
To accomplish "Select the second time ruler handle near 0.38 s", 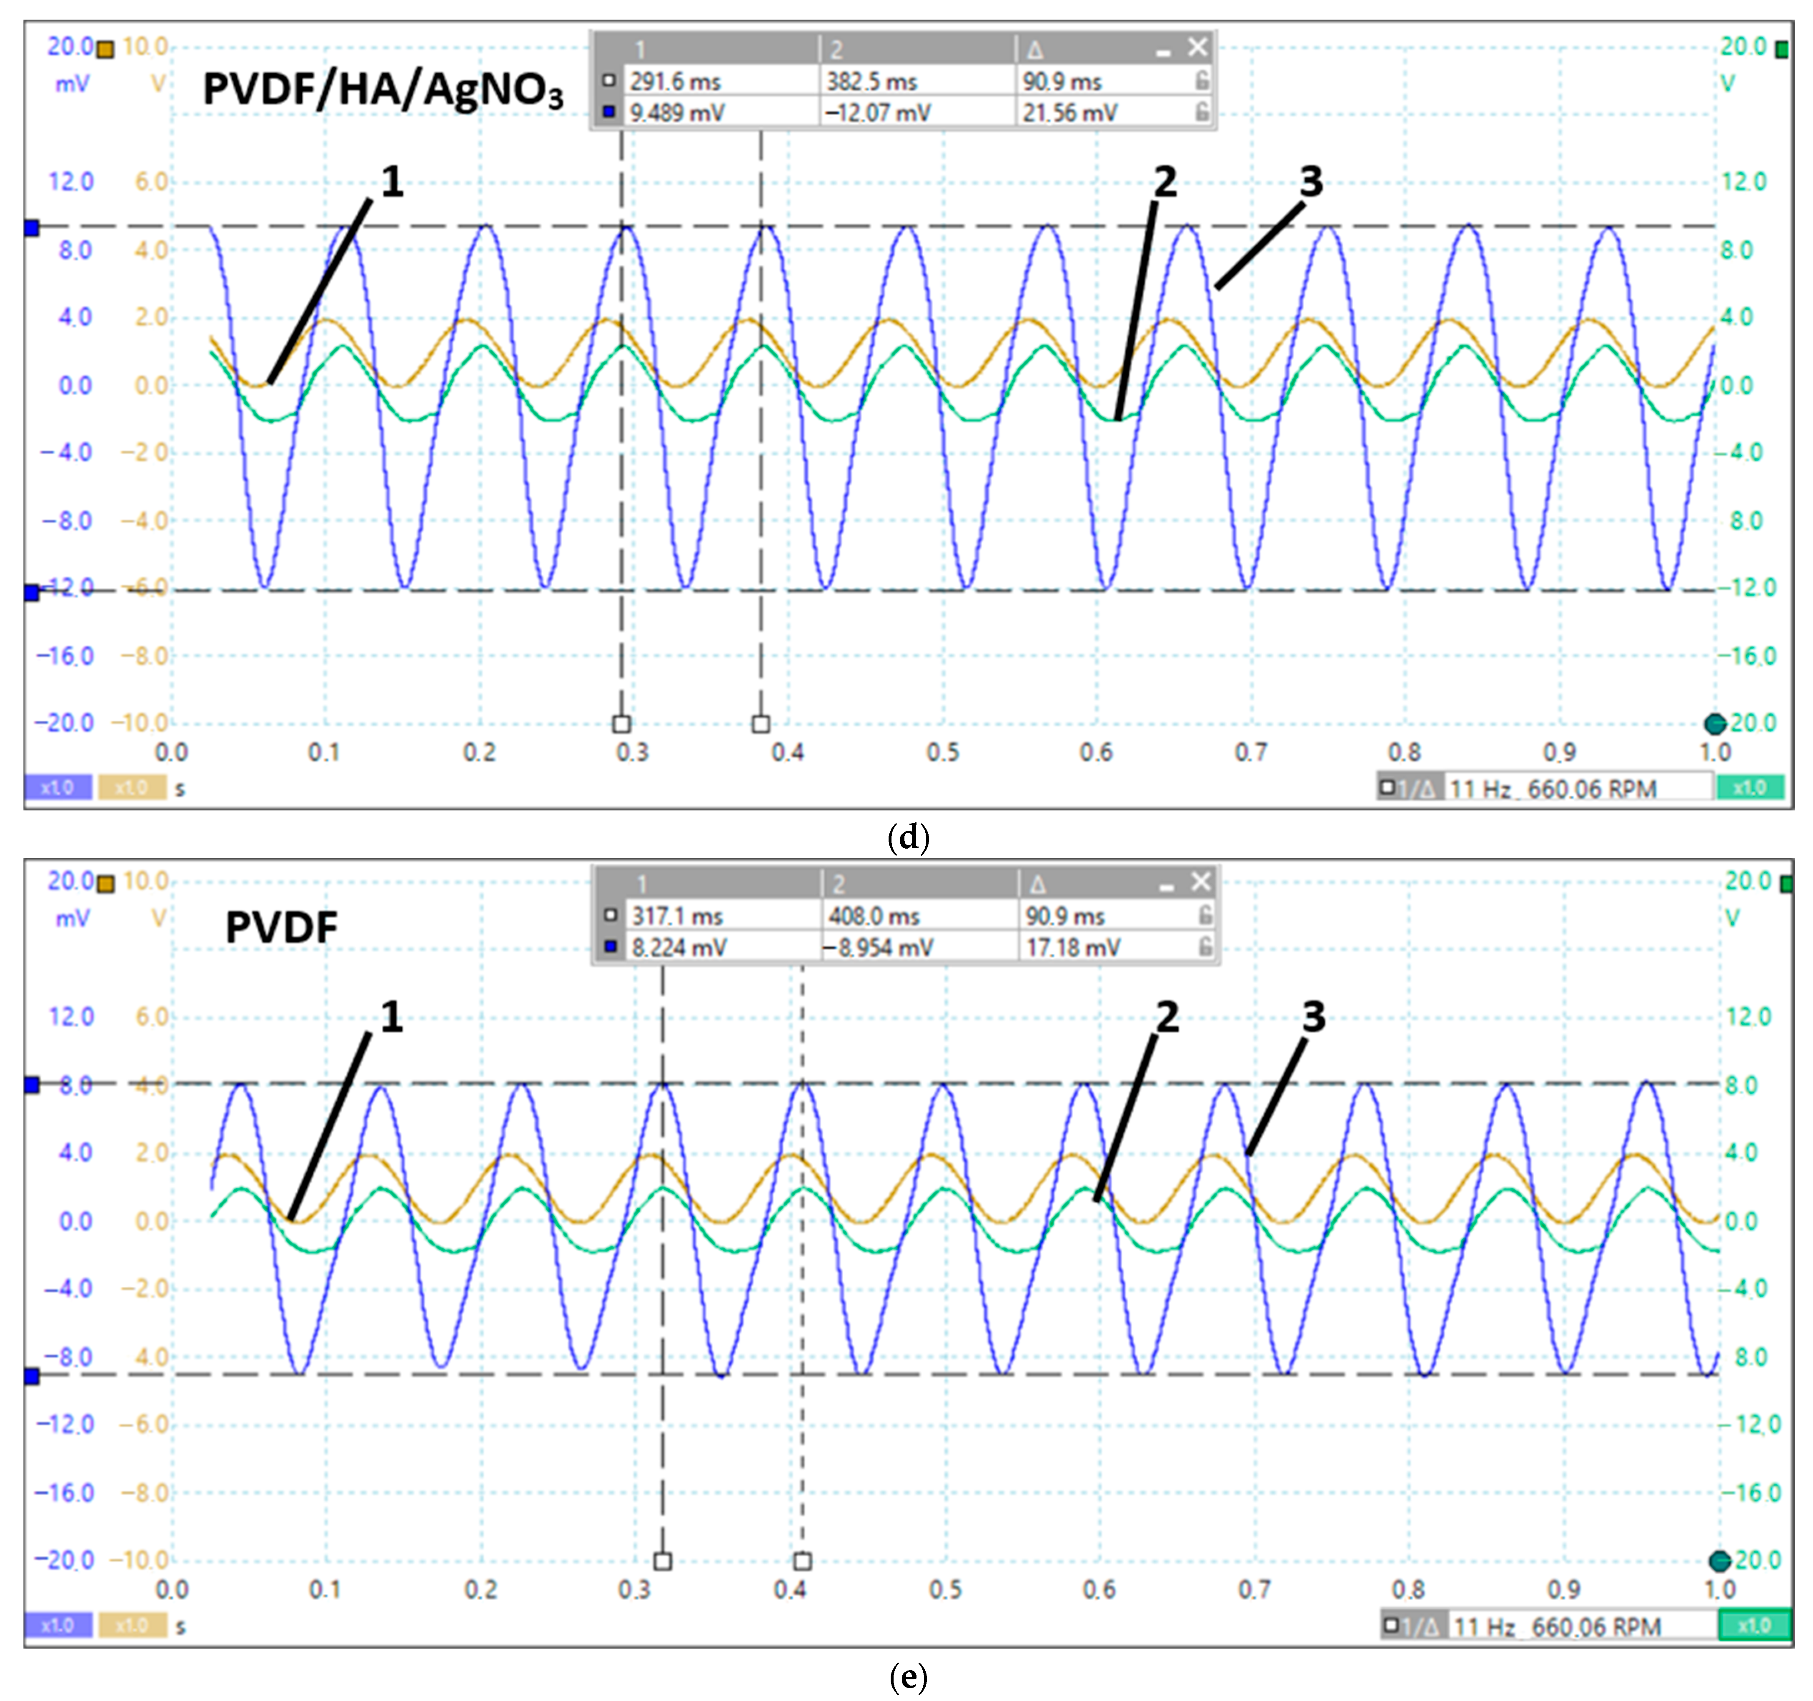I will pyautogui.click(x=761, y=724).
